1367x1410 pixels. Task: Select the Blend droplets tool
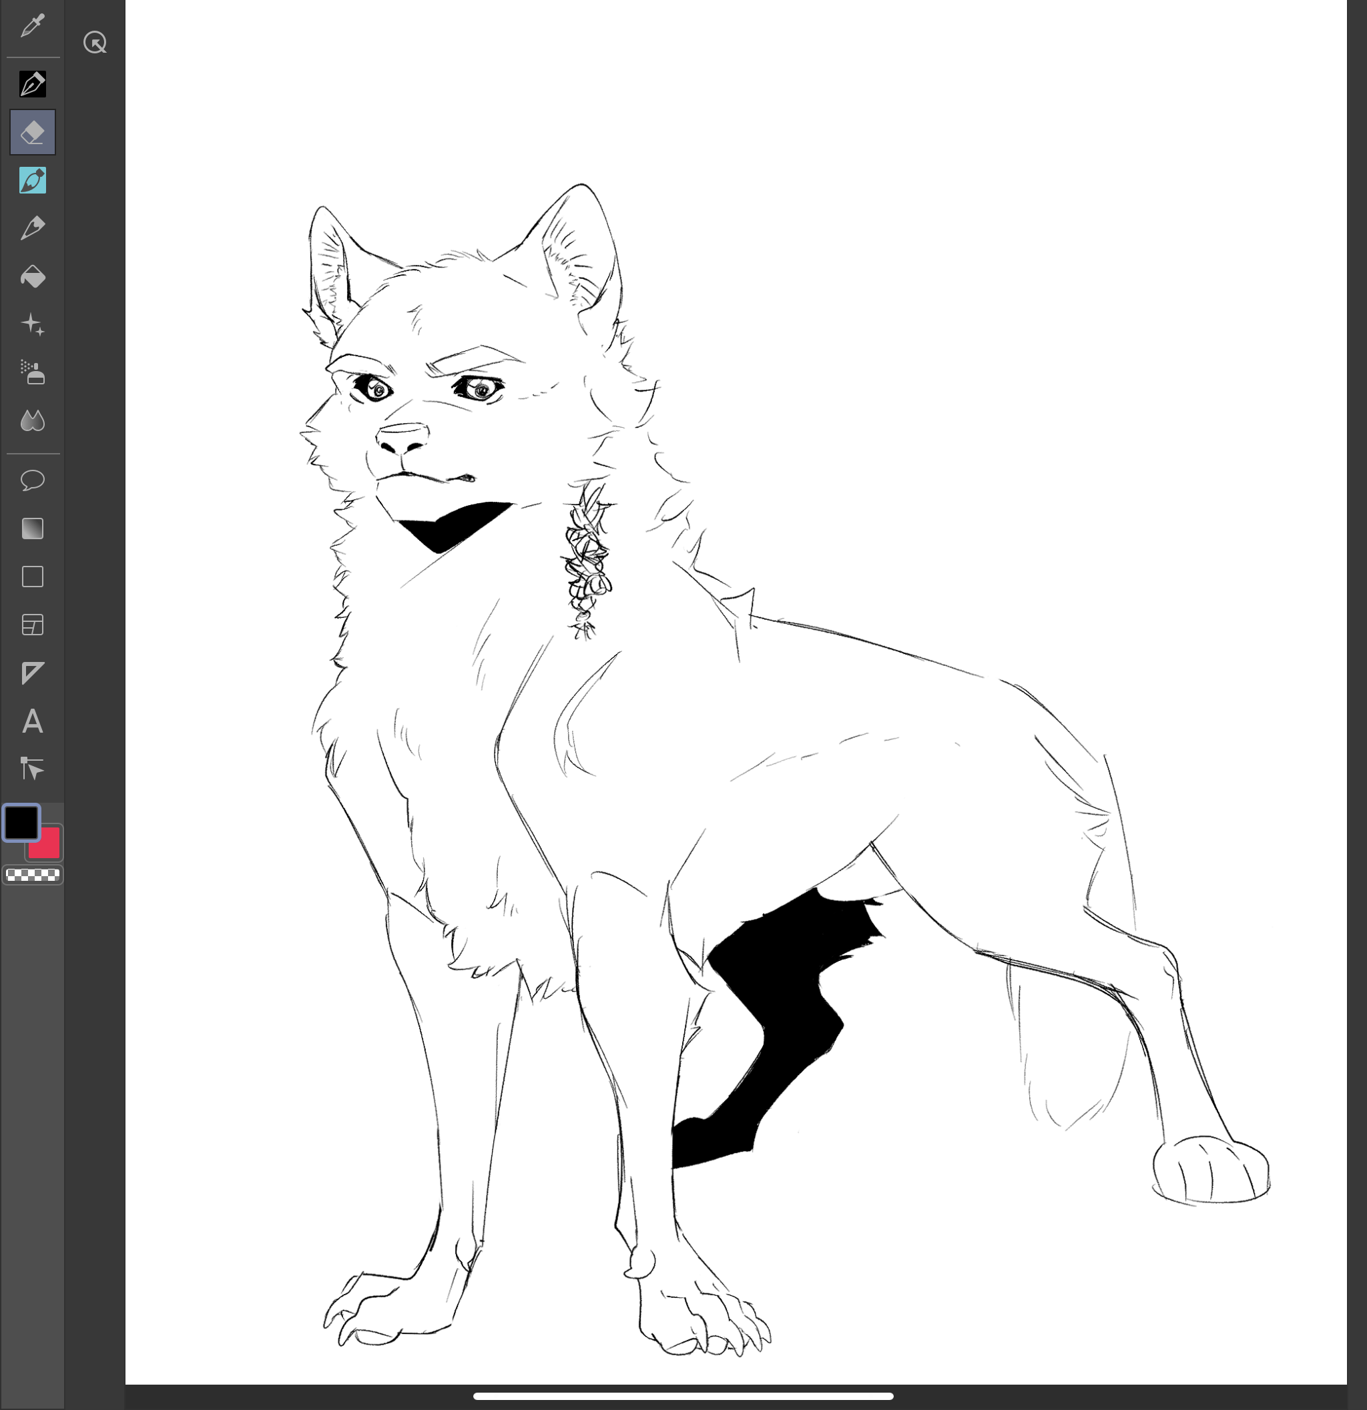point(33,421)
